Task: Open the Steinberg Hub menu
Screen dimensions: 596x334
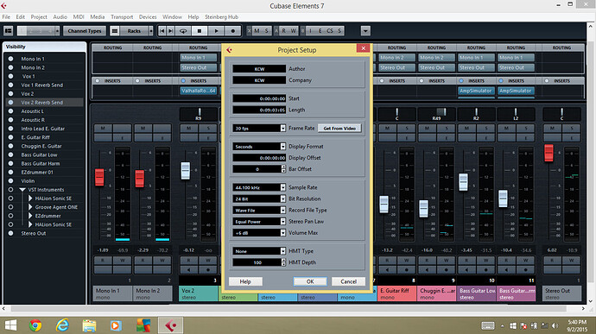Action: tap(222, 16)
